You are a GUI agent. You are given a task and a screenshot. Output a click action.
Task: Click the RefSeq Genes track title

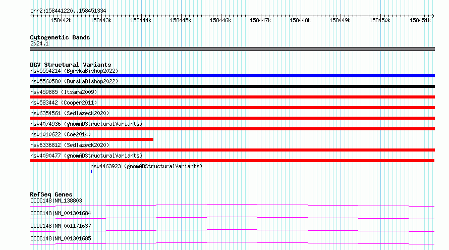51,194
